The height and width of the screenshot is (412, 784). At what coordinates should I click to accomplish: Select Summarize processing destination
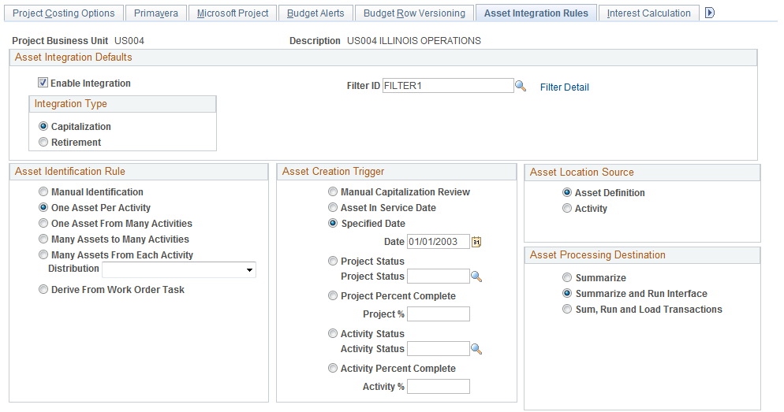[567, 277]
